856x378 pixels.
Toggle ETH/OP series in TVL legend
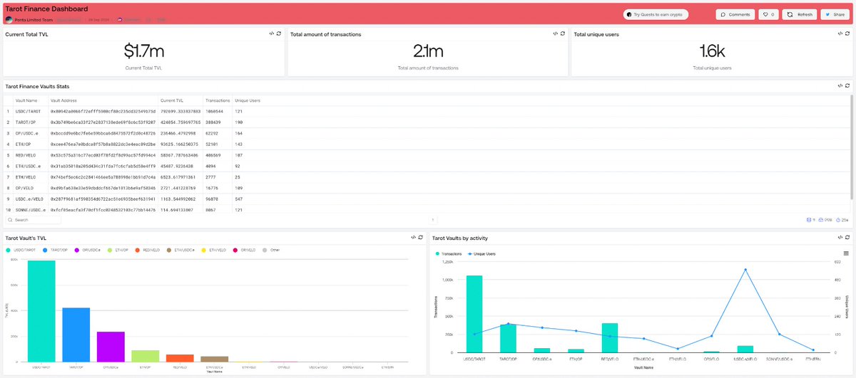click(x=119, y=250)
